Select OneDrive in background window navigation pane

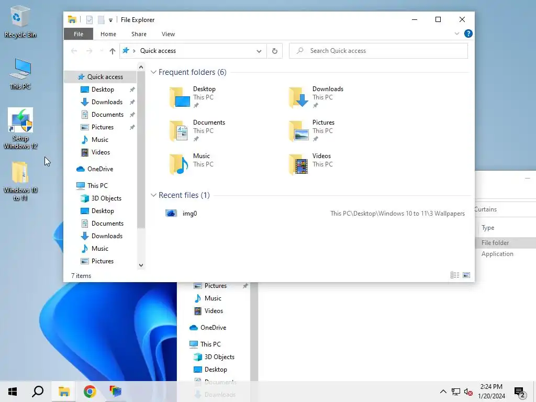click(213, 328)
